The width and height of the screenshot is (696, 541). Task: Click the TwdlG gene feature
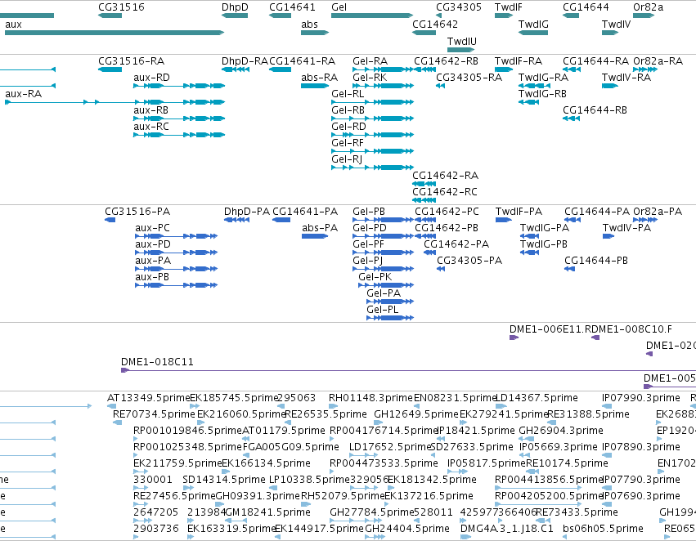tap(533, 33)
